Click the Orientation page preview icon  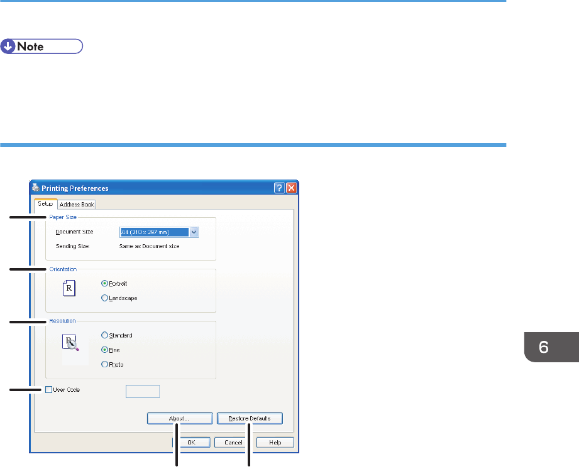69,288
